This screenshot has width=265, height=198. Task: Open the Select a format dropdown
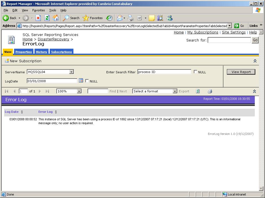coord(175,91)
